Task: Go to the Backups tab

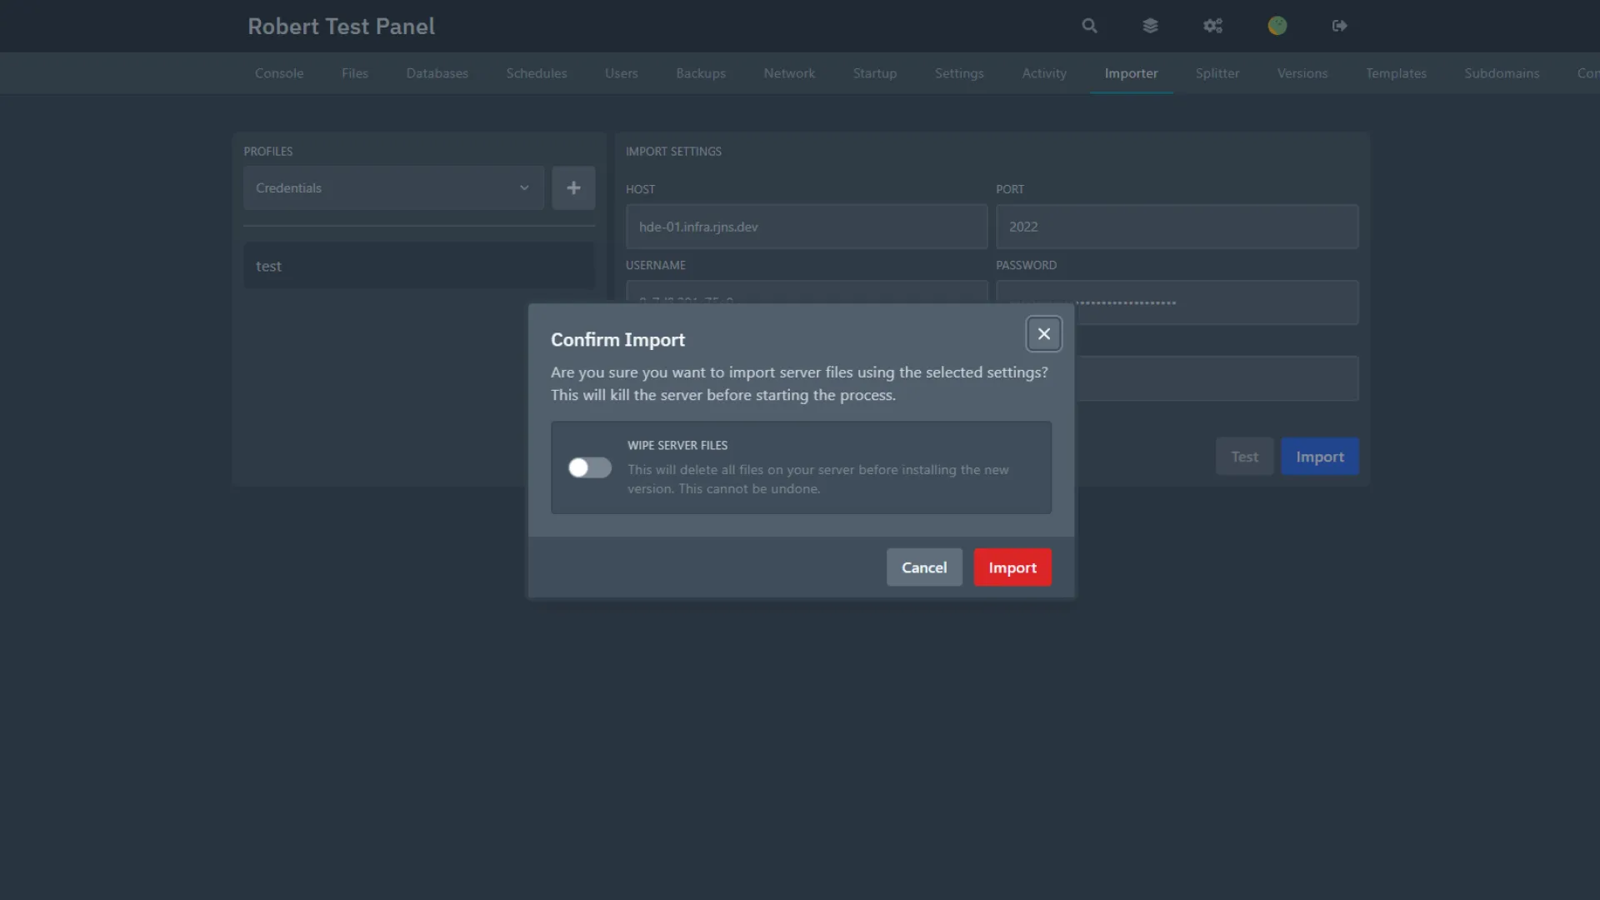Action: pyautogui.click(x=701, y=73)
